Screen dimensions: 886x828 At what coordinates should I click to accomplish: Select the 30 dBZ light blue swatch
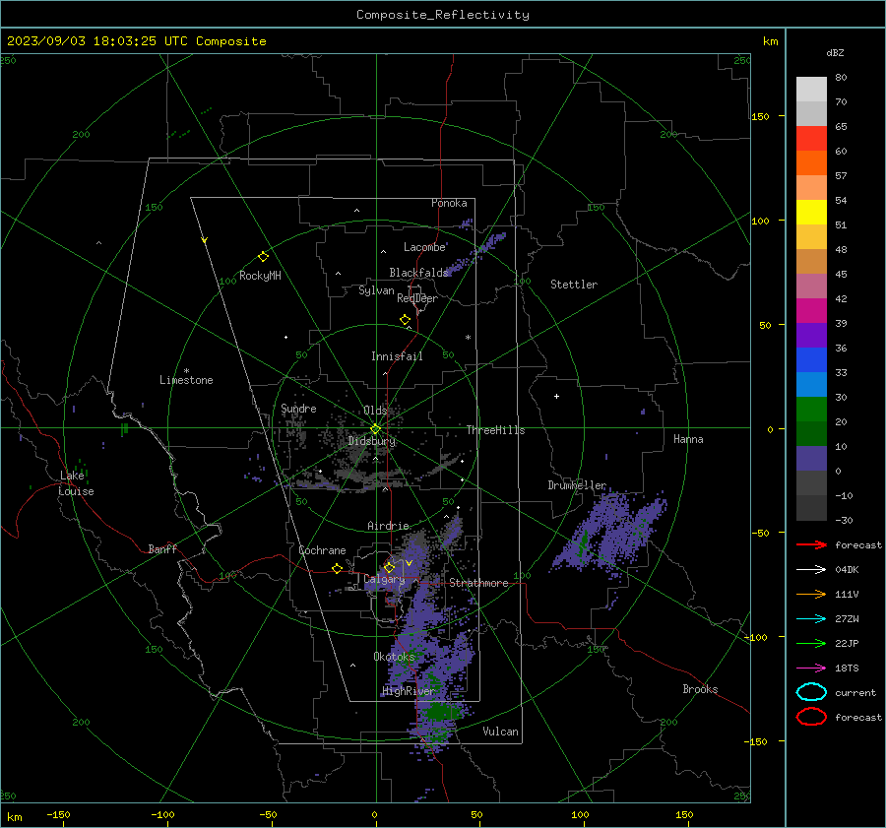811,384
